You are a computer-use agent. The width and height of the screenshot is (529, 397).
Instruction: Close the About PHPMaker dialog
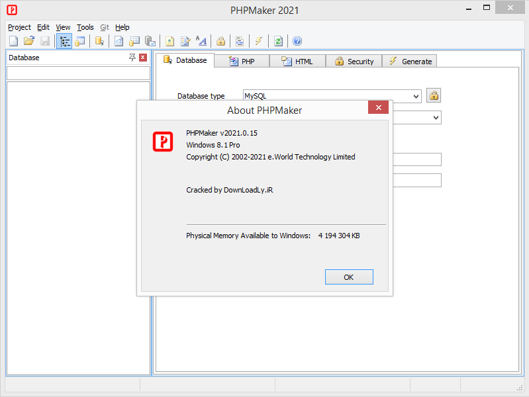click(379, 107)
